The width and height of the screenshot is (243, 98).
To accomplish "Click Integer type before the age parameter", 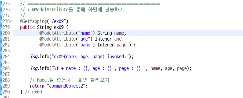I will 103,39.
